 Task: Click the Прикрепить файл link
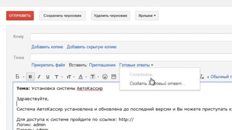(x=48, y=65)
